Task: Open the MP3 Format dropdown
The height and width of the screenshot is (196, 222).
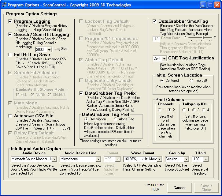Action: click(x=118, y=159)
